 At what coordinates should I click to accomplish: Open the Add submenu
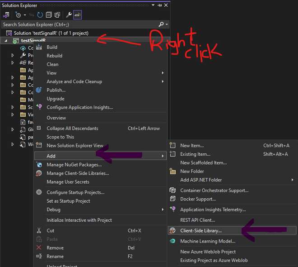pyautogui.click(x=100, y=156)
